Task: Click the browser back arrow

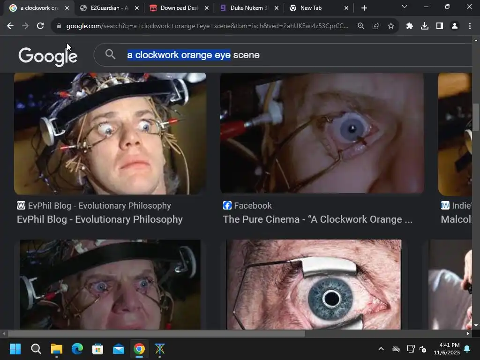Action: pos(10,26)
